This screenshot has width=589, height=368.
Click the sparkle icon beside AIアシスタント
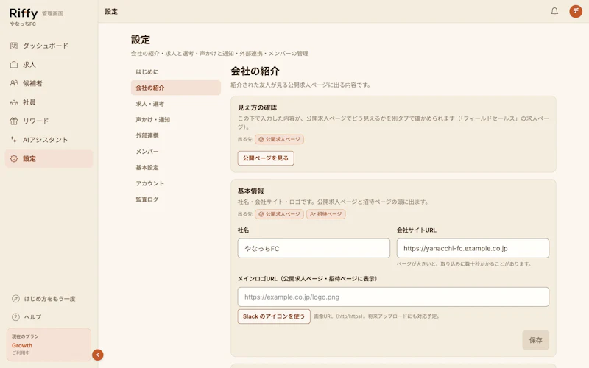pyautogui.click(x=14, y=140)
